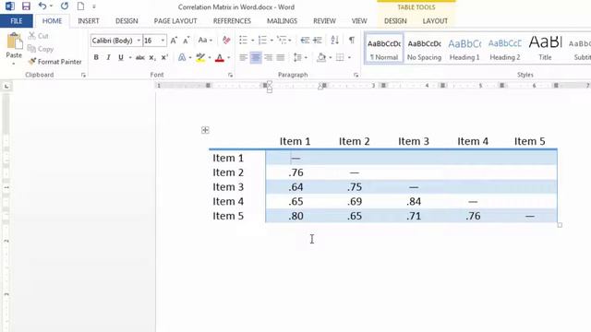Activate the Format Painter
This screenshot has height=332, width=591.
pyautogui.click(x=55, y=62)
